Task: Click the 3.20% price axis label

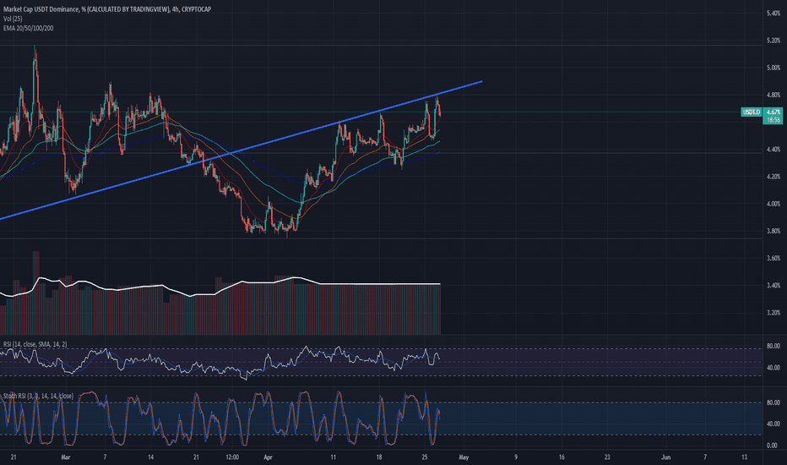Action: (x=773, y=313)
